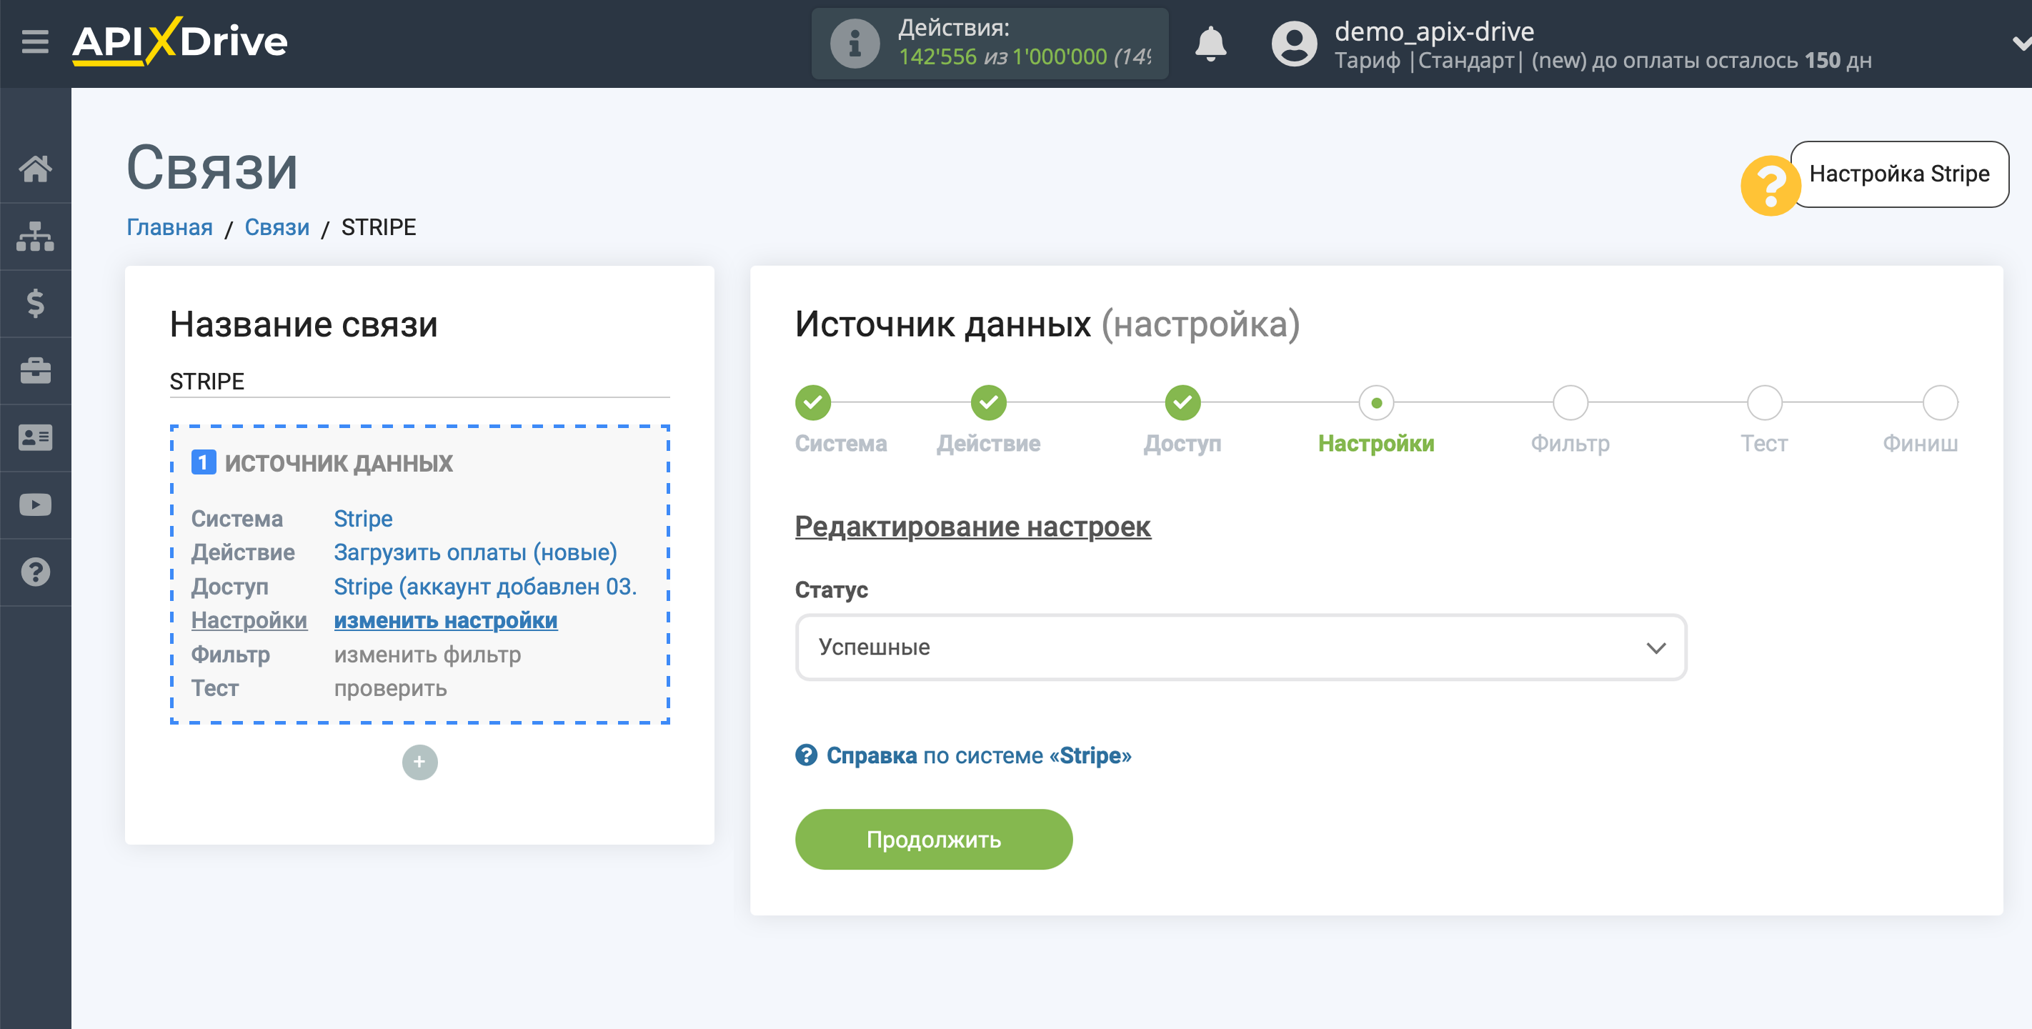Go to the Система step

point(812,402)
